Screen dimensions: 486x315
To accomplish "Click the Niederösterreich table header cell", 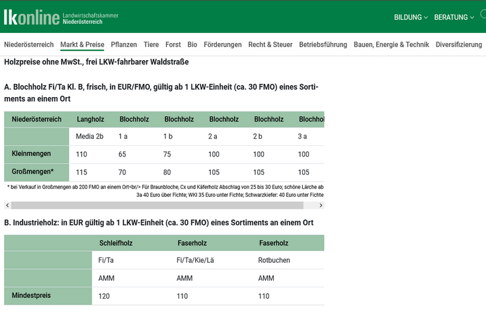I will point(36,119).
